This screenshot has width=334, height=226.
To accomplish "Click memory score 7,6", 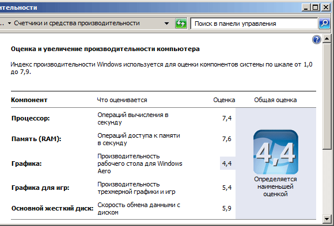I will [x=227, y=139].
